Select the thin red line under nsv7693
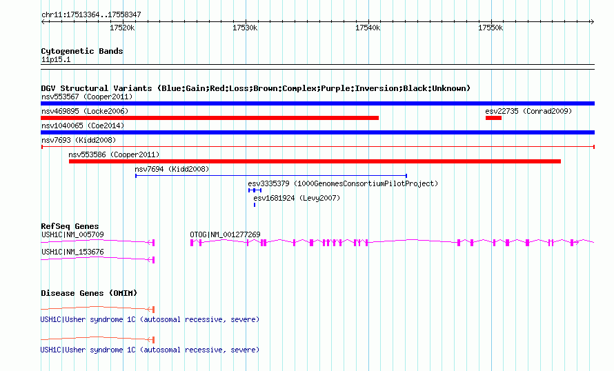The height and width of the screenshot is (371, 614). point(318,147)
